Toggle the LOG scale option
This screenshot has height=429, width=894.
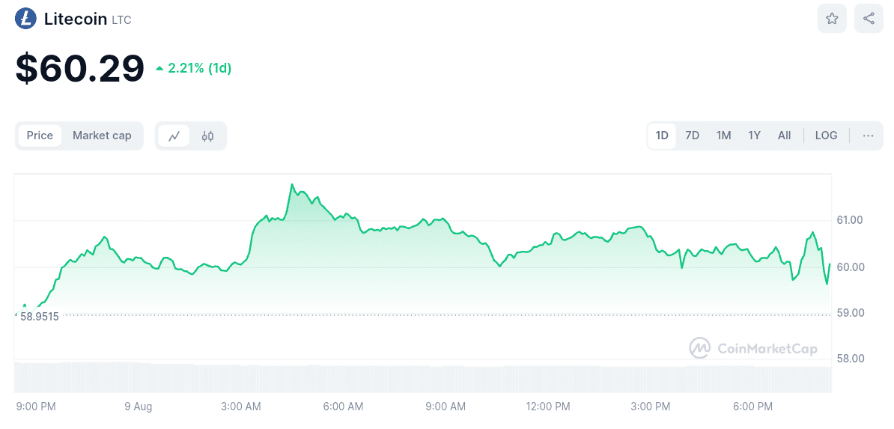(x=826, y=136)
